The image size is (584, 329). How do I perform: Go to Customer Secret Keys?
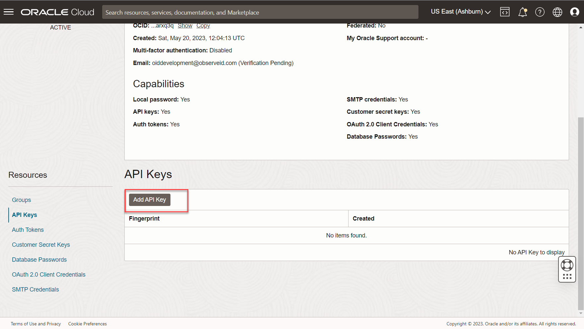(41, 245)
